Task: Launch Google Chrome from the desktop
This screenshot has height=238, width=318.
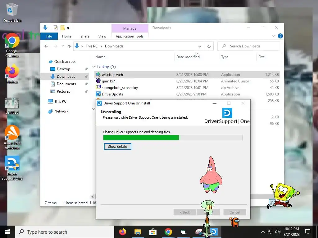Action: pos(12,45)
